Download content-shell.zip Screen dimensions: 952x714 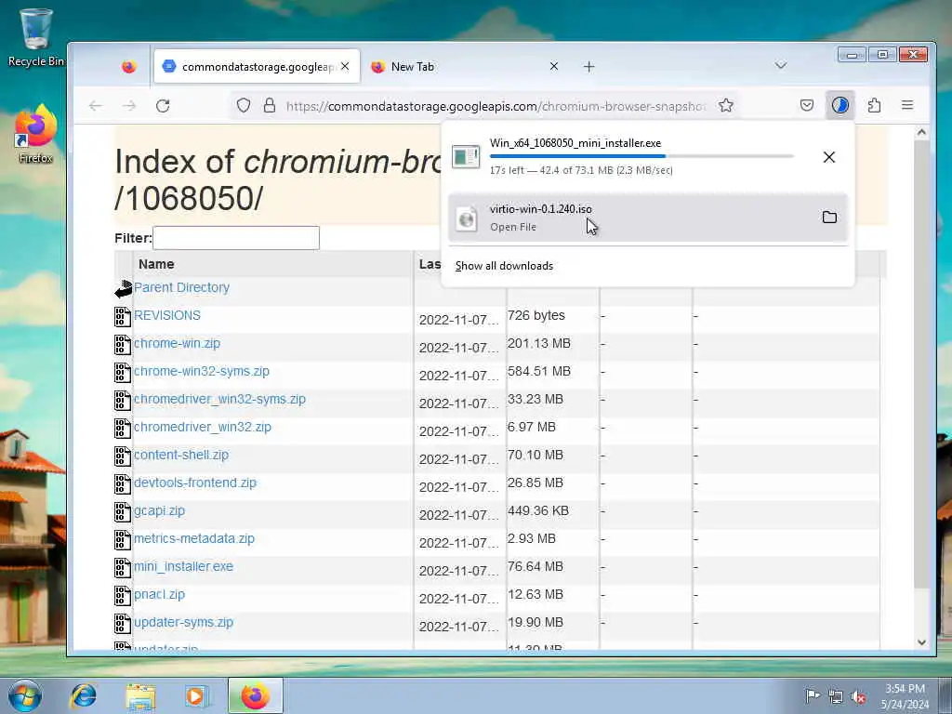[x=181, y=455]
